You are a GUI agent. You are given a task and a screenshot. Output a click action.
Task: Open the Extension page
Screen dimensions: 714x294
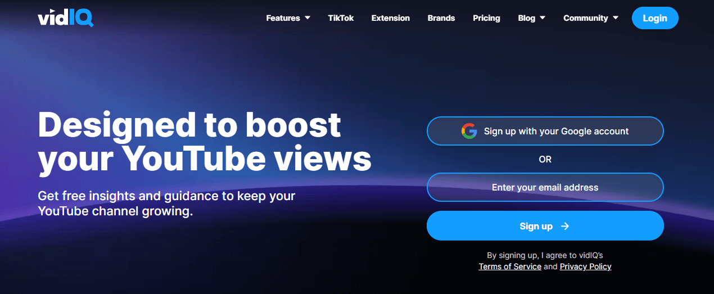(x=391, y=18)
